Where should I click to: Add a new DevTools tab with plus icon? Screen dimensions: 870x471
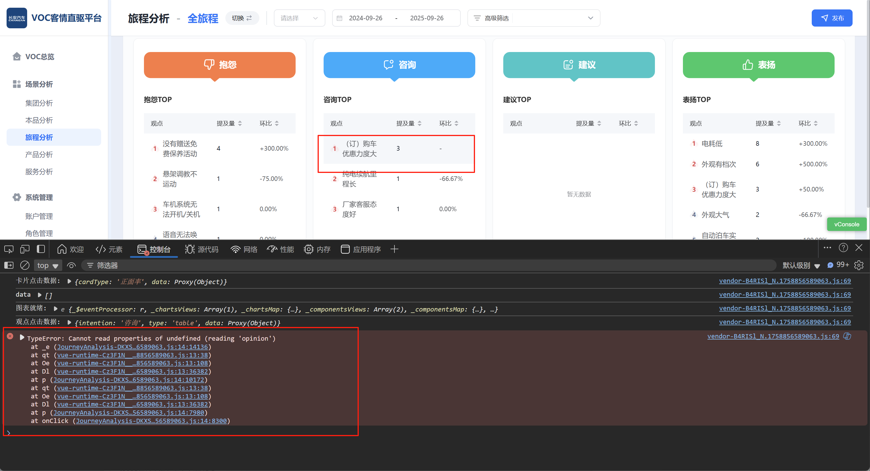[x=394, y=249]
